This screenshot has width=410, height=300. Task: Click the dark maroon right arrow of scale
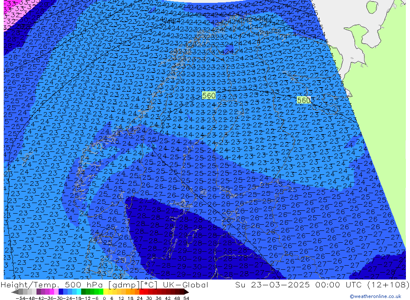coord(187,292)
